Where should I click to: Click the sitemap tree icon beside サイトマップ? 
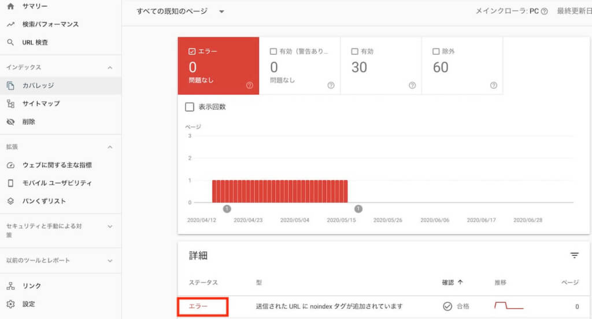(10, 104)
